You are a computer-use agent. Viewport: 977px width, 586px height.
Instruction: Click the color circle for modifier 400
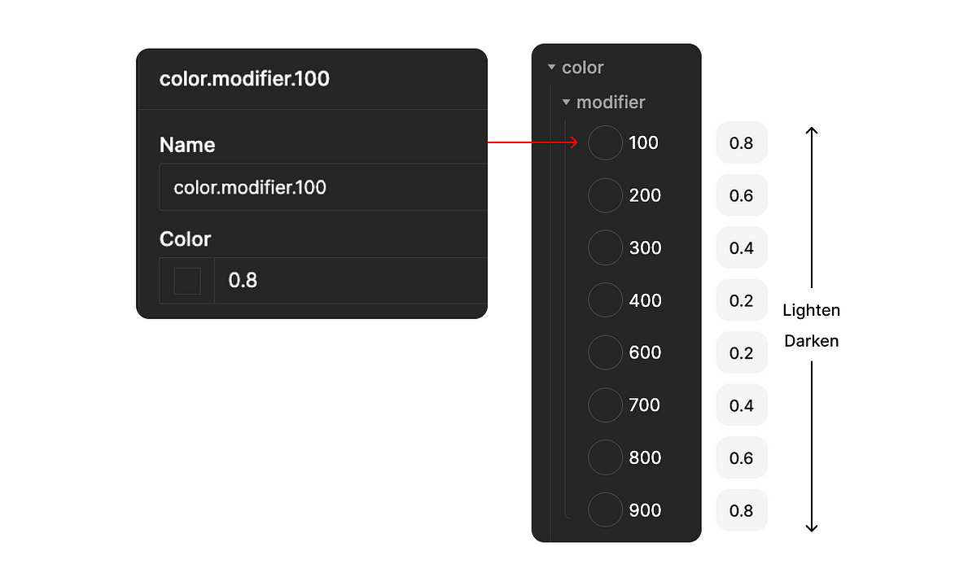tap(605, 300)
